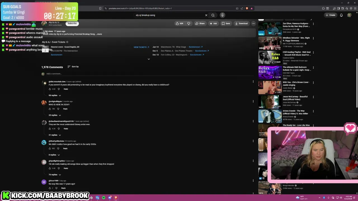Open the Create button
The image size is (358, 201).
point(330,15)
